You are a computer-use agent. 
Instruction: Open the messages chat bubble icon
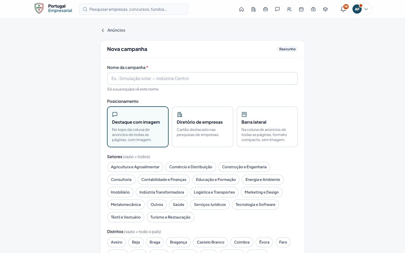[277, 9]
